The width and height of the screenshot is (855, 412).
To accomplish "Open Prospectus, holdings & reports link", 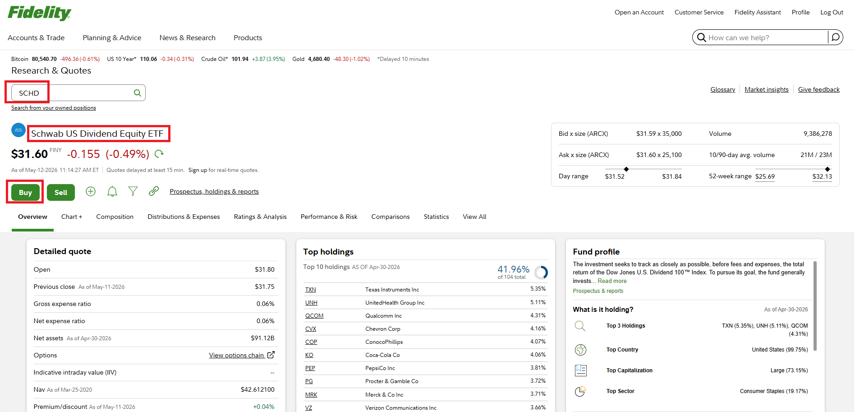I will pos(214,191).
